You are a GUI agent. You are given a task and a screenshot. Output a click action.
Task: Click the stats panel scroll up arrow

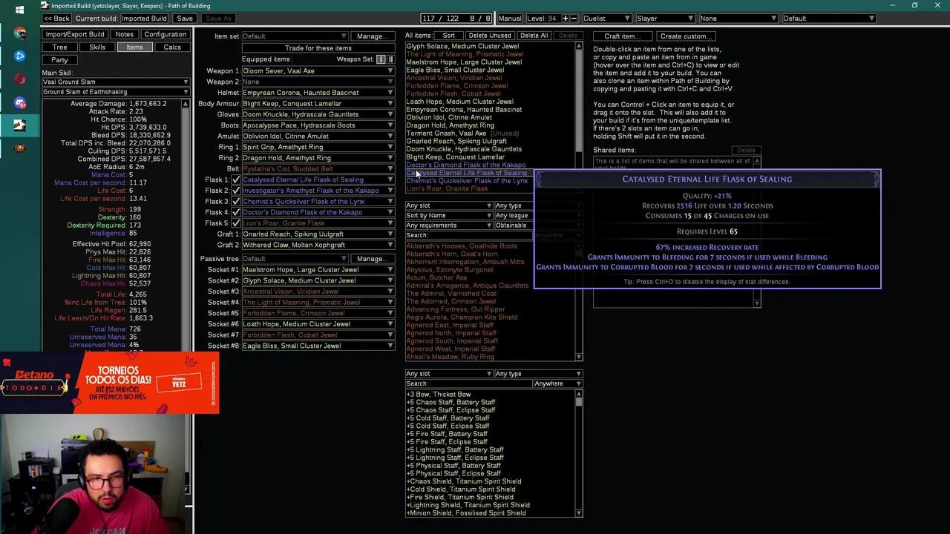[x=186, y=104]
